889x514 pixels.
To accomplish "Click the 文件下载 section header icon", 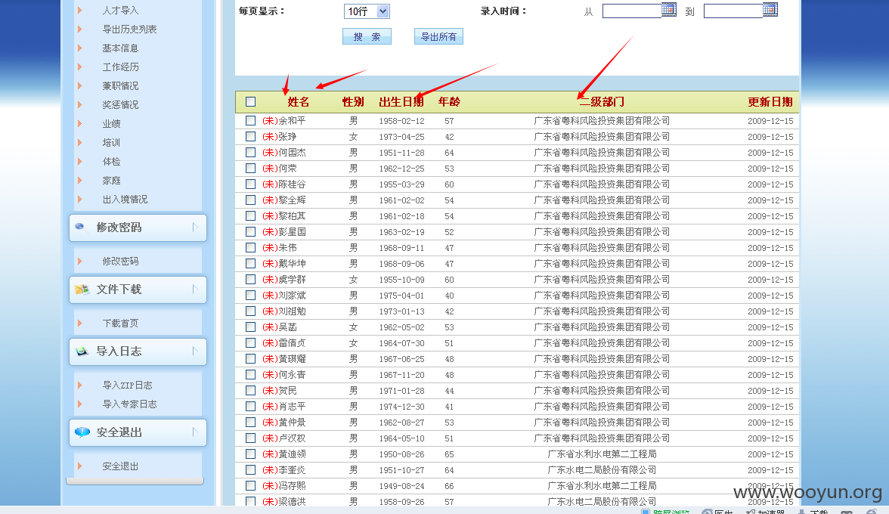I will [x=82, y=289].
